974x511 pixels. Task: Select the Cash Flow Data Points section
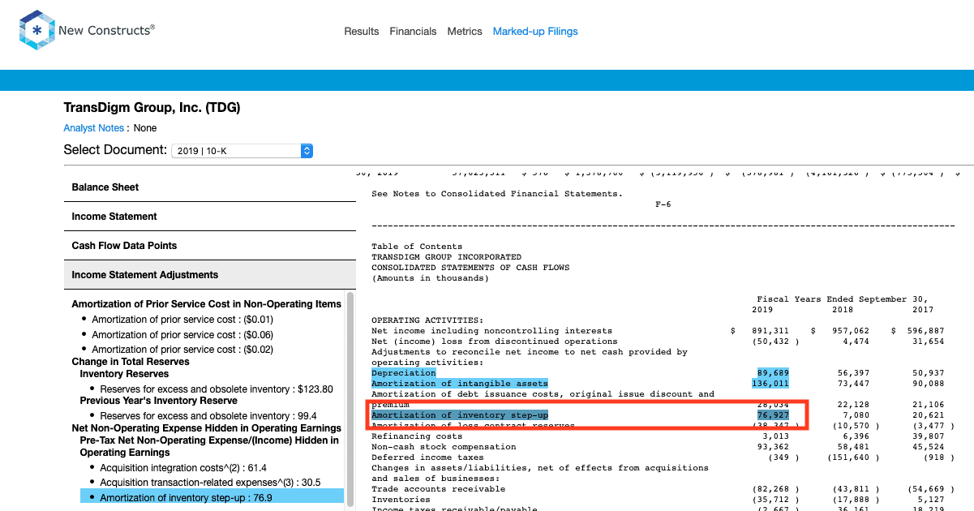[210, 246]
